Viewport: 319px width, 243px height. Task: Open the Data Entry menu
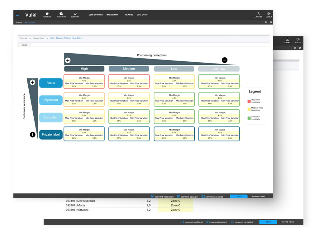coord(142,15)
